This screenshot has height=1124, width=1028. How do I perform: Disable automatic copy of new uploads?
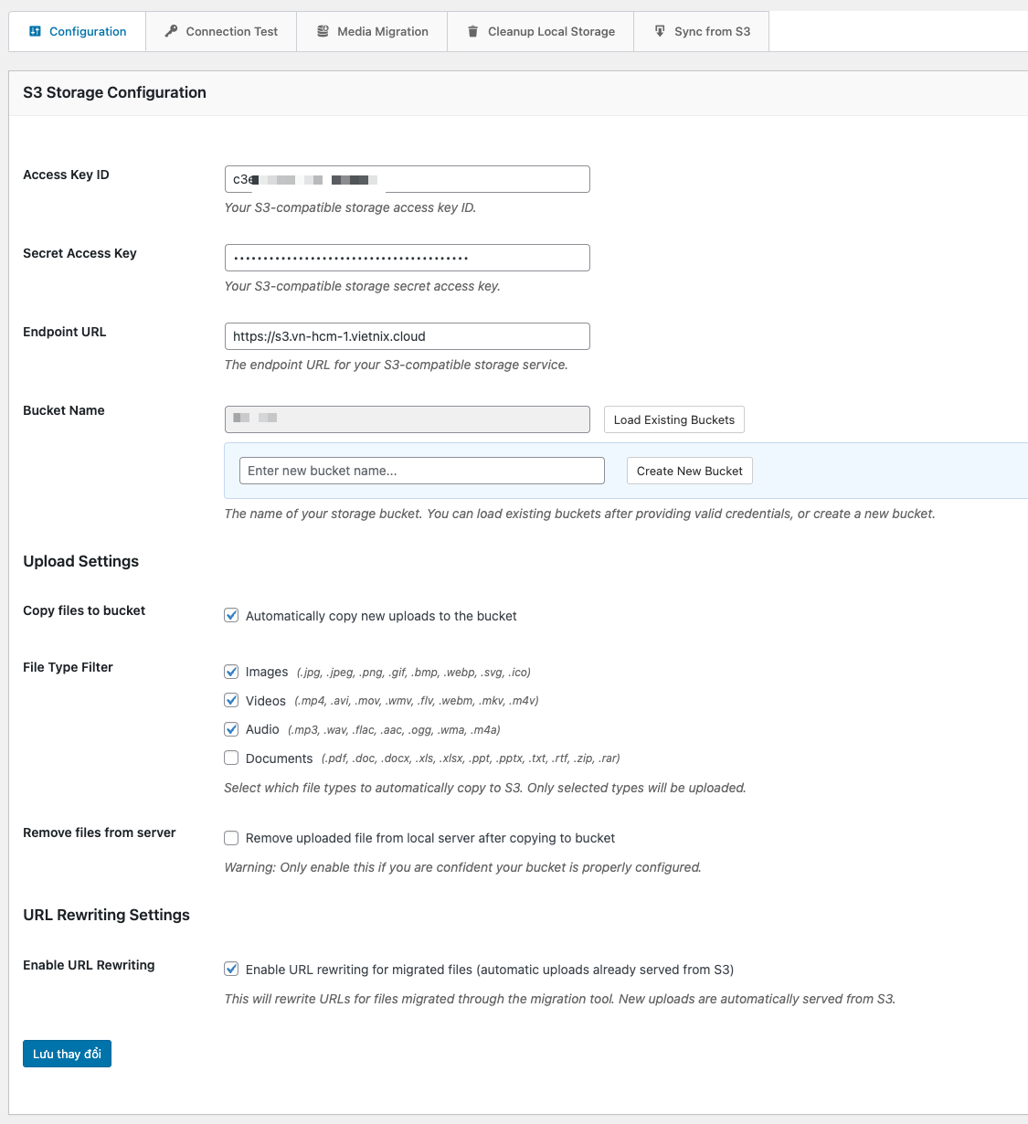pyautogui.click(x=232, y=616)
